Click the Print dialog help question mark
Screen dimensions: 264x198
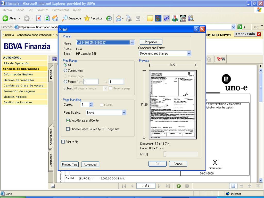coord(196,29)
